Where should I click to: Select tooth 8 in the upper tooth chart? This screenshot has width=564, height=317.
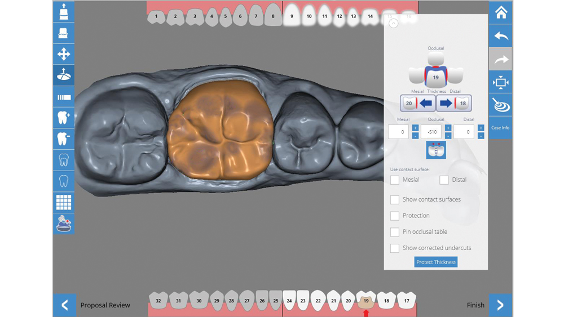point(273,15)
